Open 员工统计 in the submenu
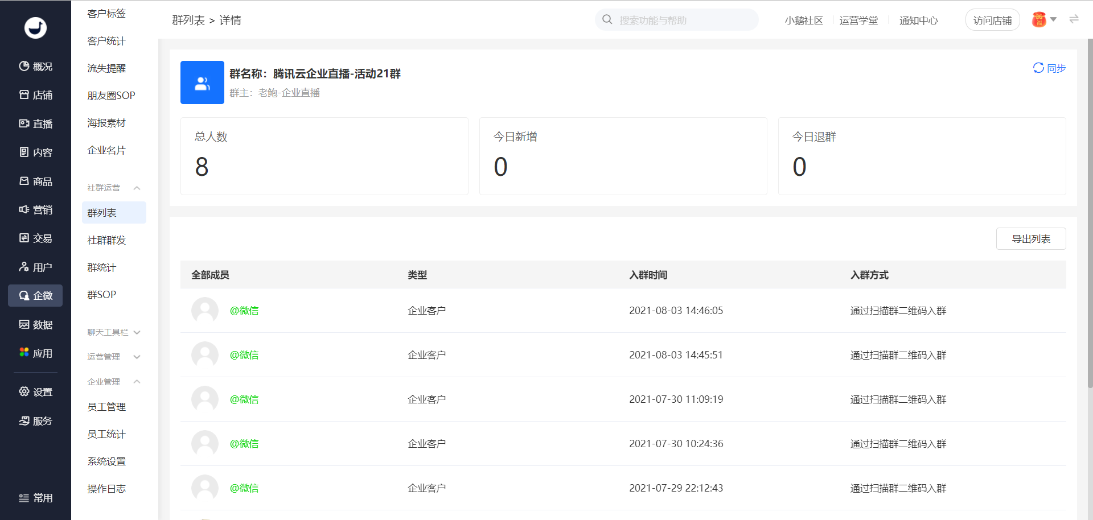 coord(106,434)
